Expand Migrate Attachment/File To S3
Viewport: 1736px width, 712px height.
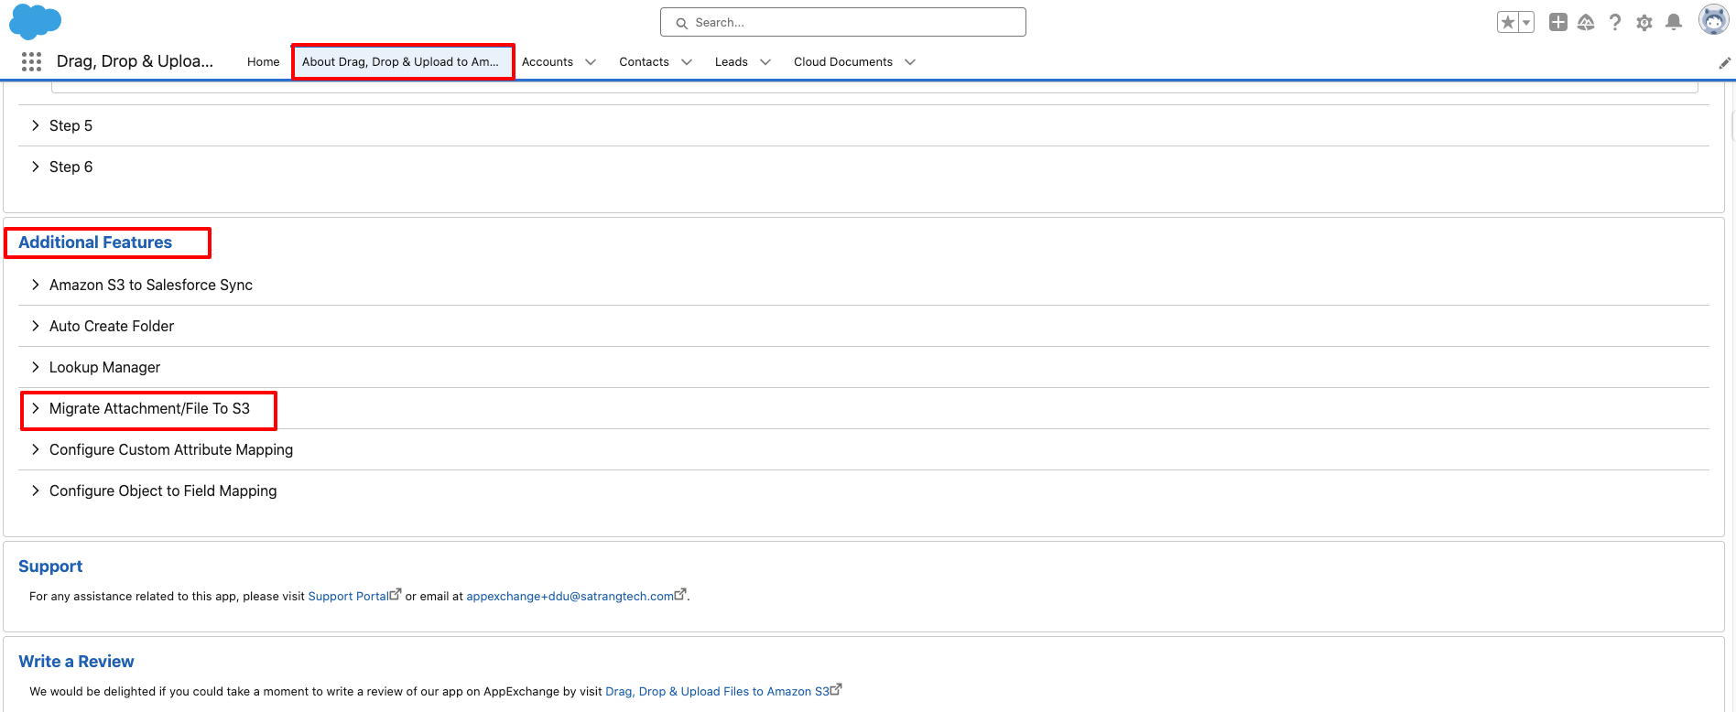click(x=863, y=408)
